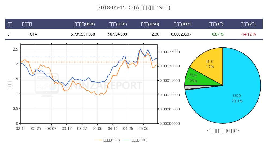
Task: Click the USD price value 2.06
Action: 155,34
